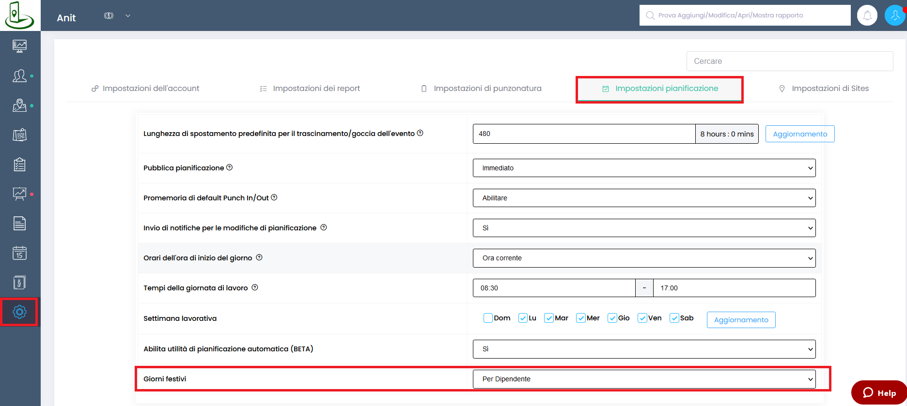This screenshot has width=907, height=406.
Task: Open the dashboard monitor icon in sidebar
Action: tap(19, 46)
